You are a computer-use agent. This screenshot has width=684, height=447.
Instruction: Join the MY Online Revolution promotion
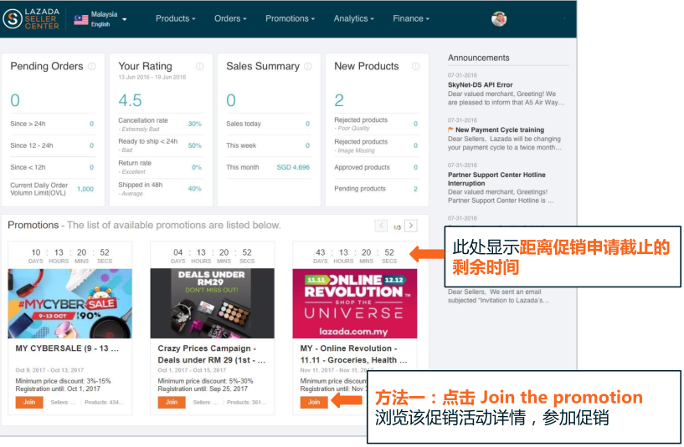coord(314,402)
